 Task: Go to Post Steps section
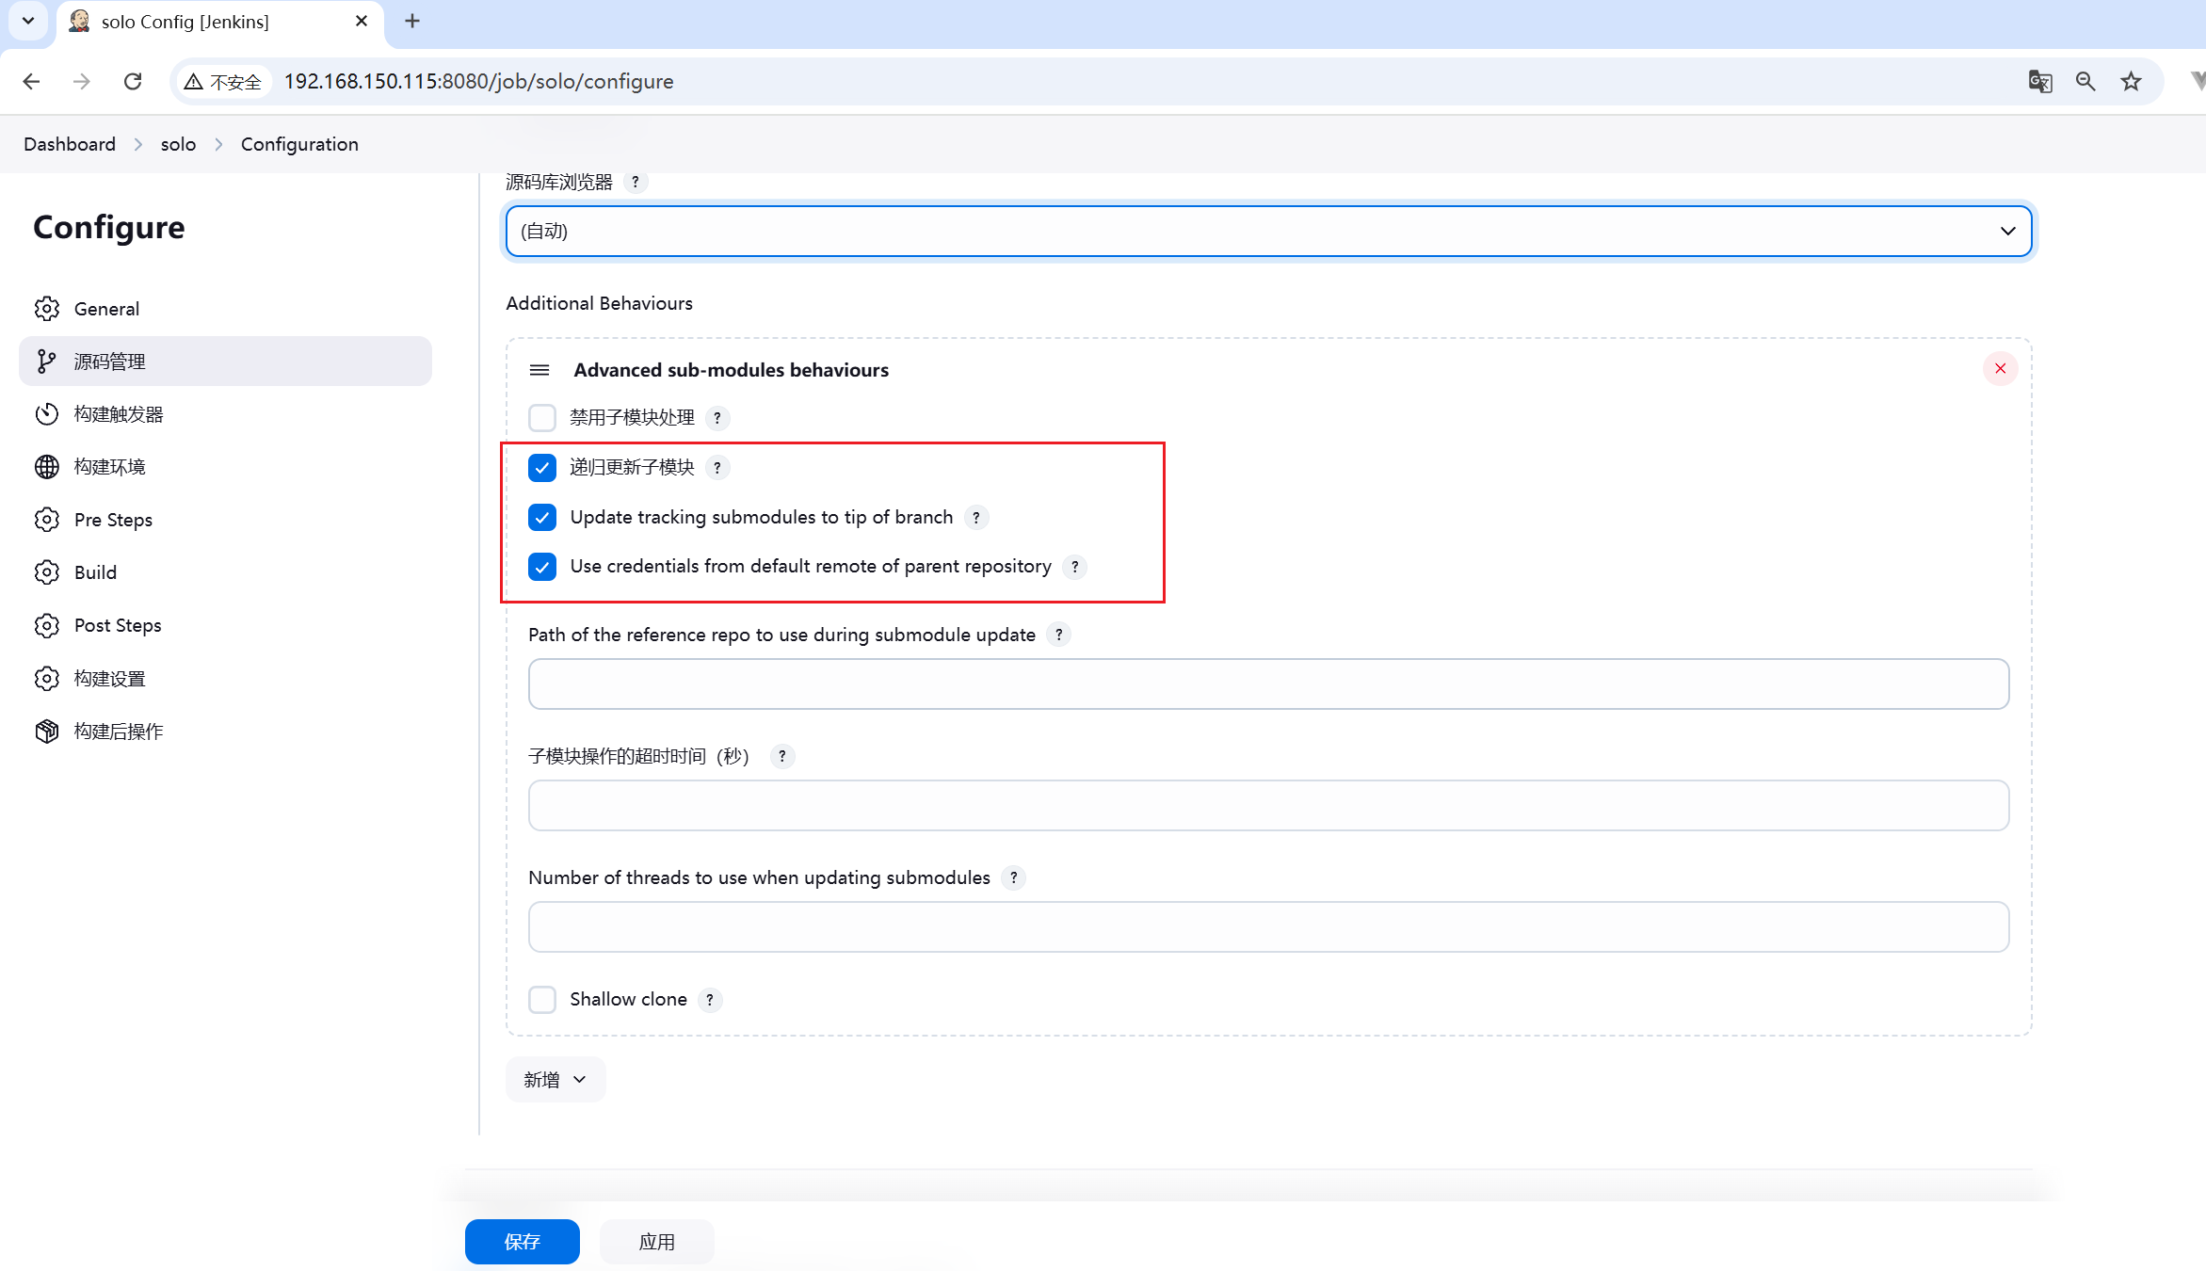225,625
